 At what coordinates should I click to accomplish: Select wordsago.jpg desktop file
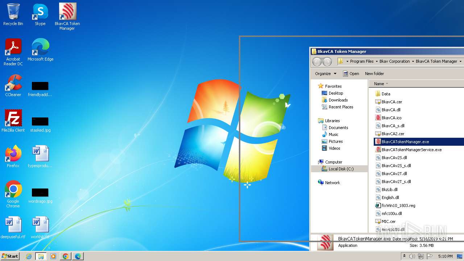(40, 196)
